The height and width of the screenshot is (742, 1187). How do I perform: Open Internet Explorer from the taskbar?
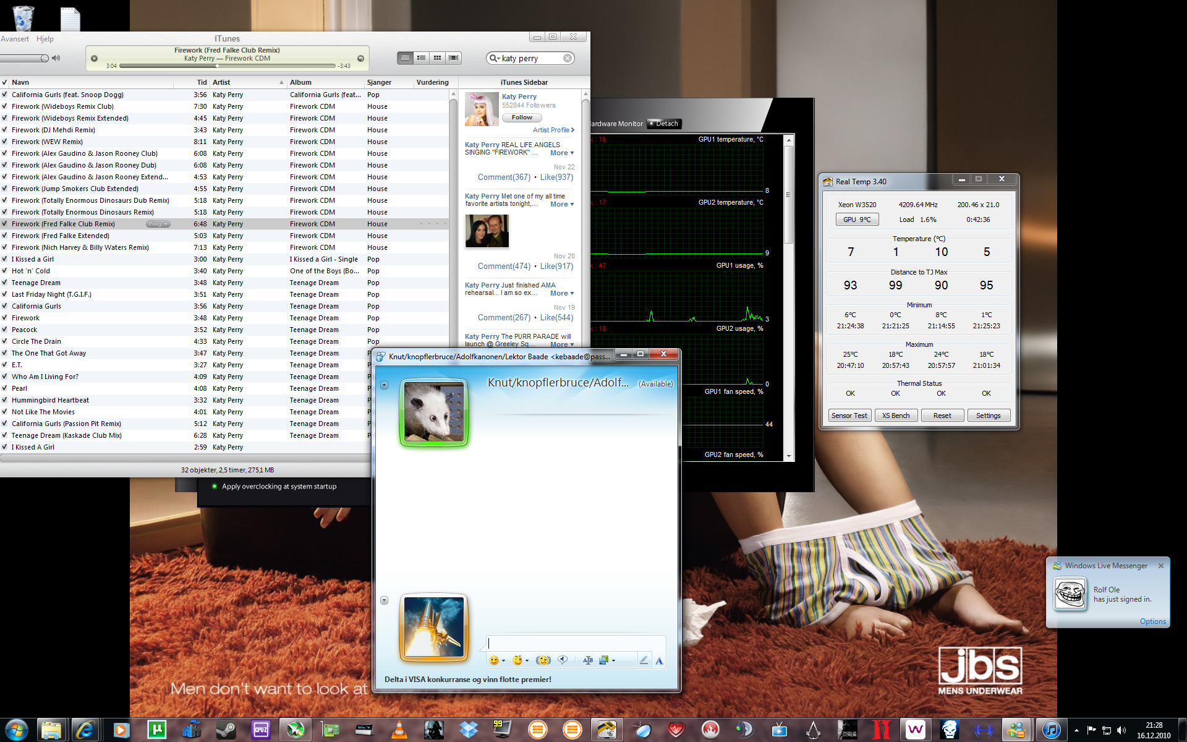click(x=85, y=730)
